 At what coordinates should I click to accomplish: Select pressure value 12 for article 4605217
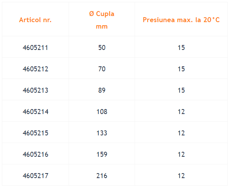click(x=181, y=176)
